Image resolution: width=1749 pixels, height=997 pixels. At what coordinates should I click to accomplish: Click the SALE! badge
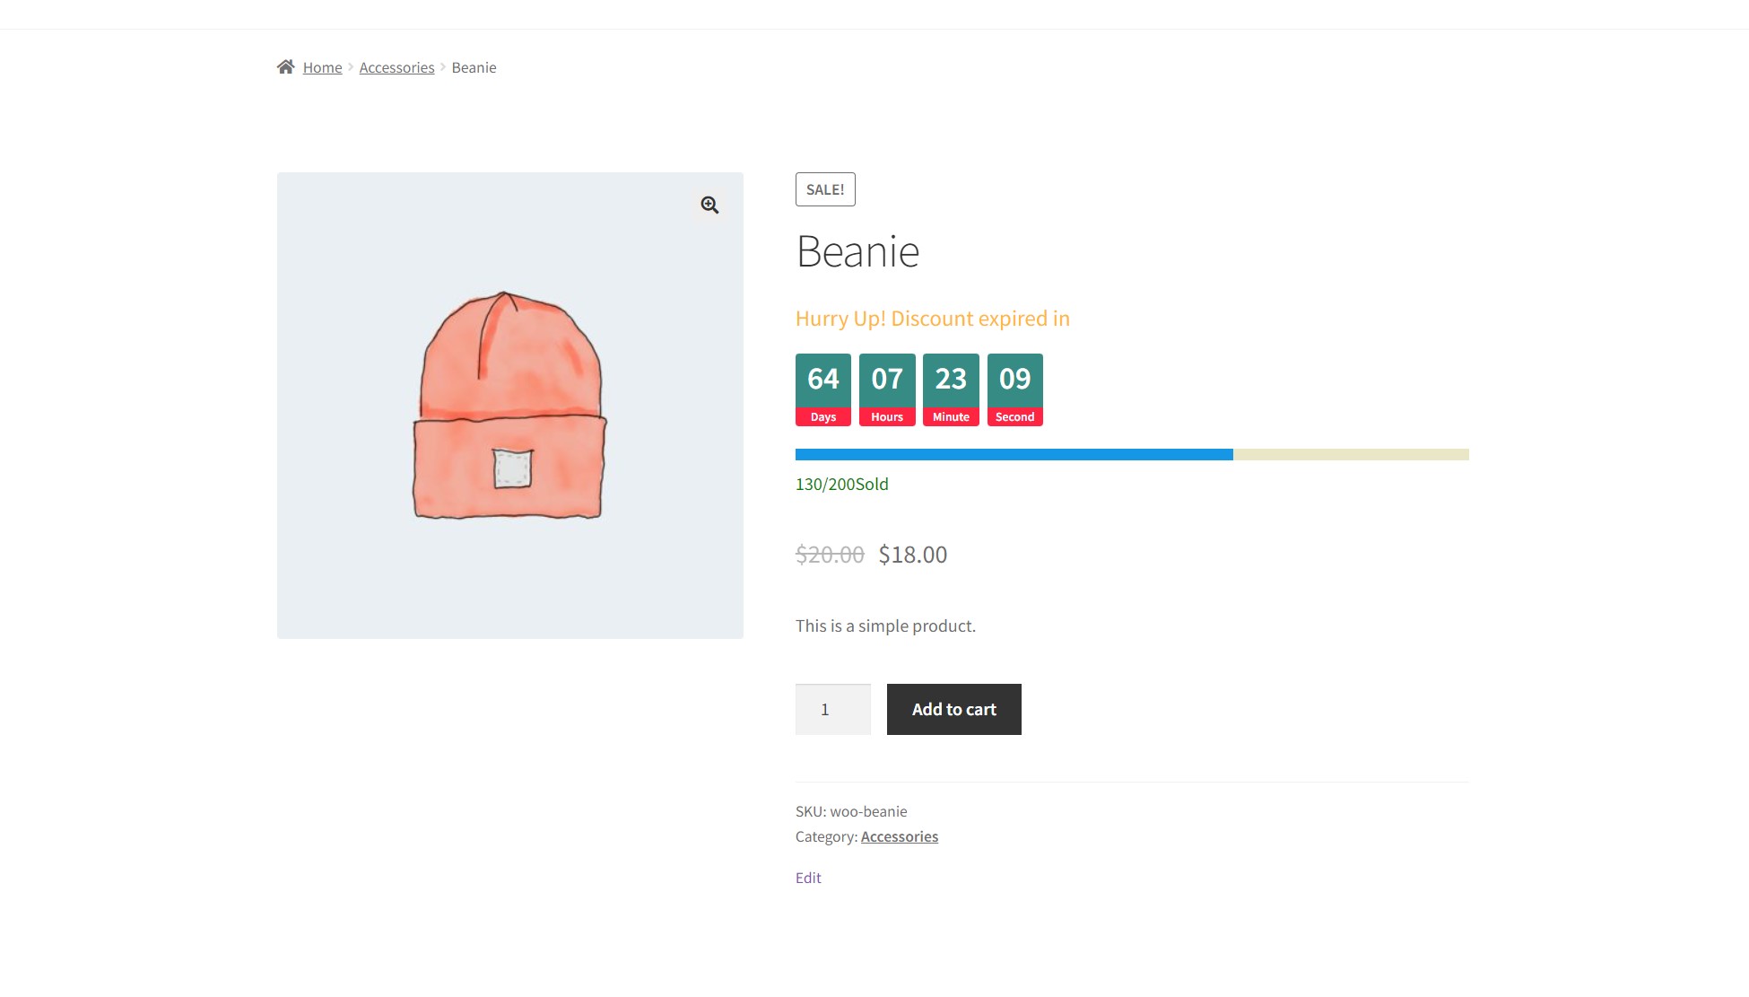(824, 189)
